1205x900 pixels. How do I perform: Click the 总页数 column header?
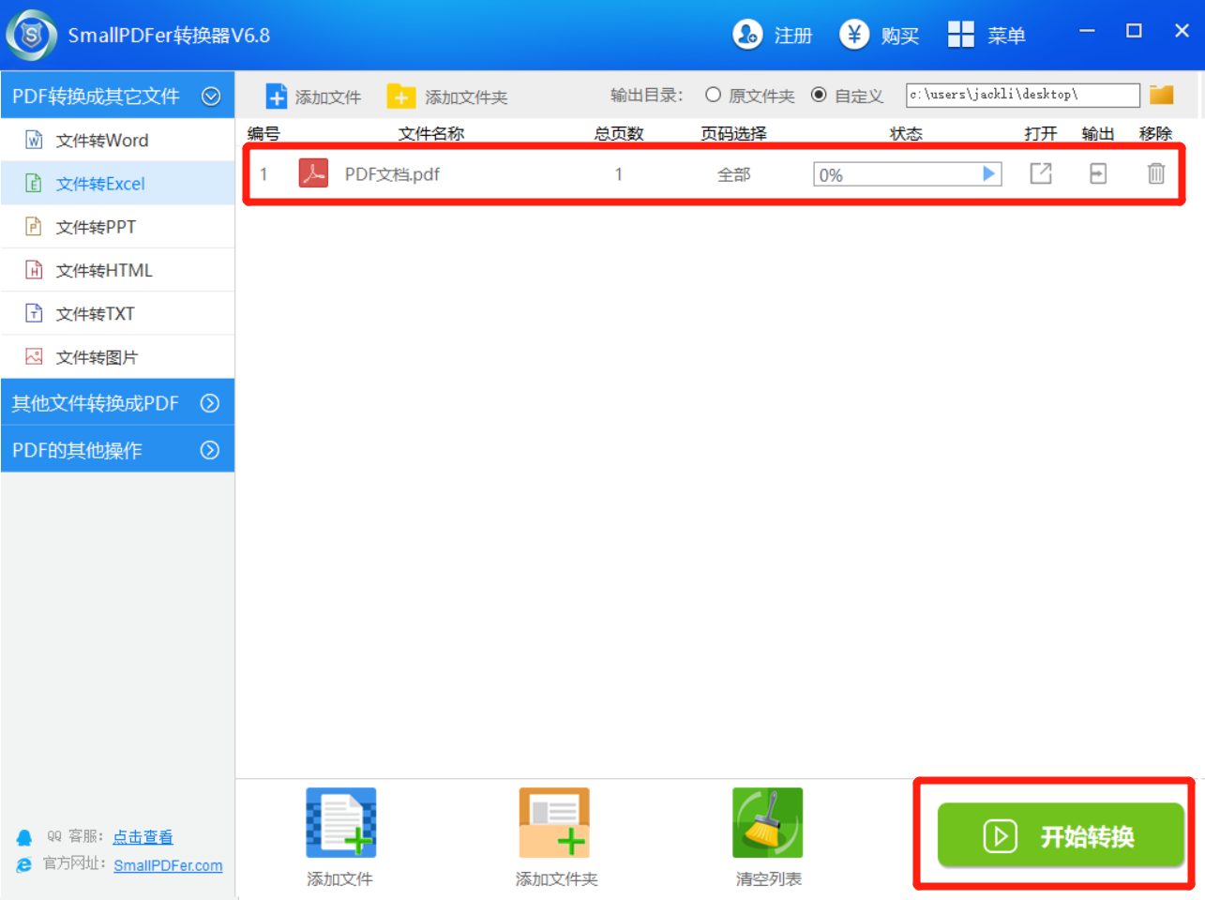(619, 134)
